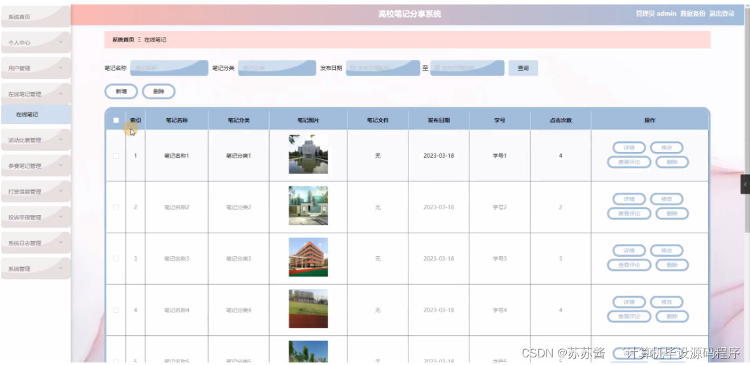Viewport: 750px width, 365px height.
Task: Focus the 笔记名称 search field
Action: click(169, 68)
